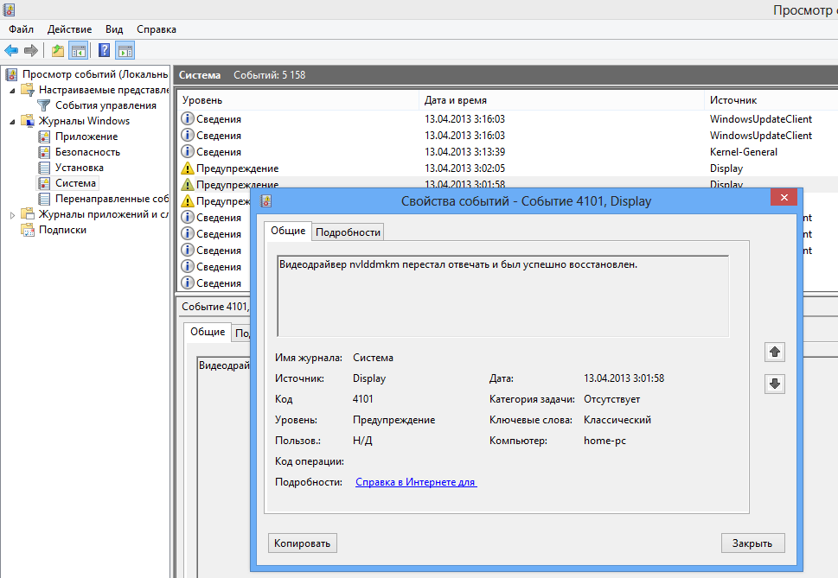838x578 pixels.
Task: Collapse the Журналы Windows tree node
Action: click(12, 122)
